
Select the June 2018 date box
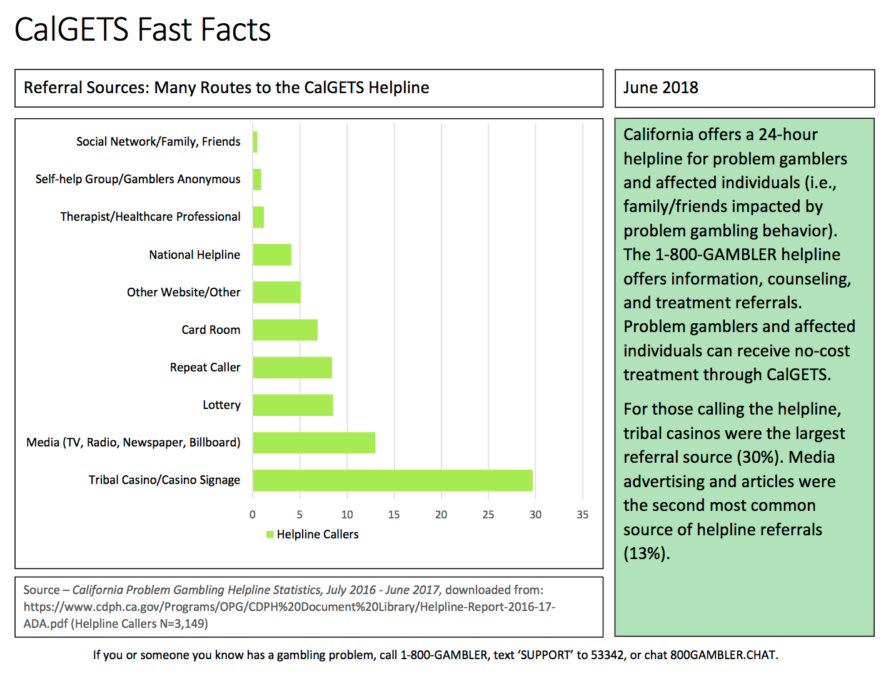tap(744, 88)
